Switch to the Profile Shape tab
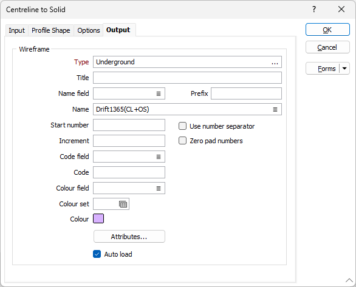 [x=51, y=30]
